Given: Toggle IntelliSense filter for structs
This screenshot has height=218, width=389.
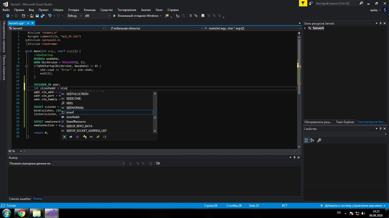Looking at the screenshot, I should [x=98, y=137].
